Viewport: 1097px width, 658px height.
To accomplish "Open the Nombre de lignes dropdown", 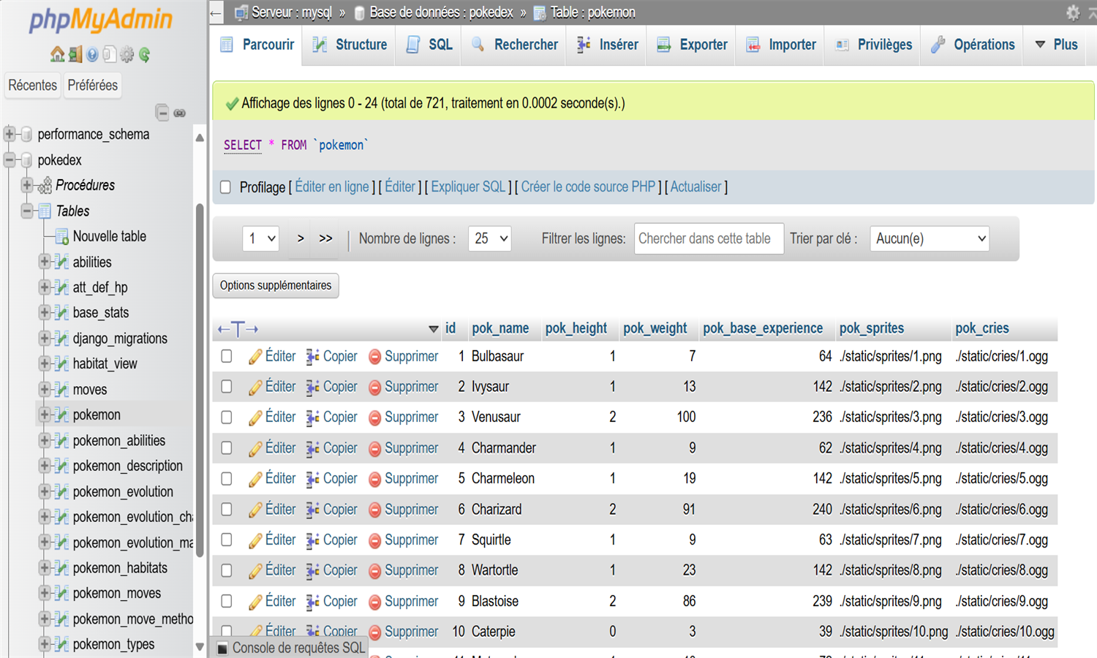I will pos(489,238).
